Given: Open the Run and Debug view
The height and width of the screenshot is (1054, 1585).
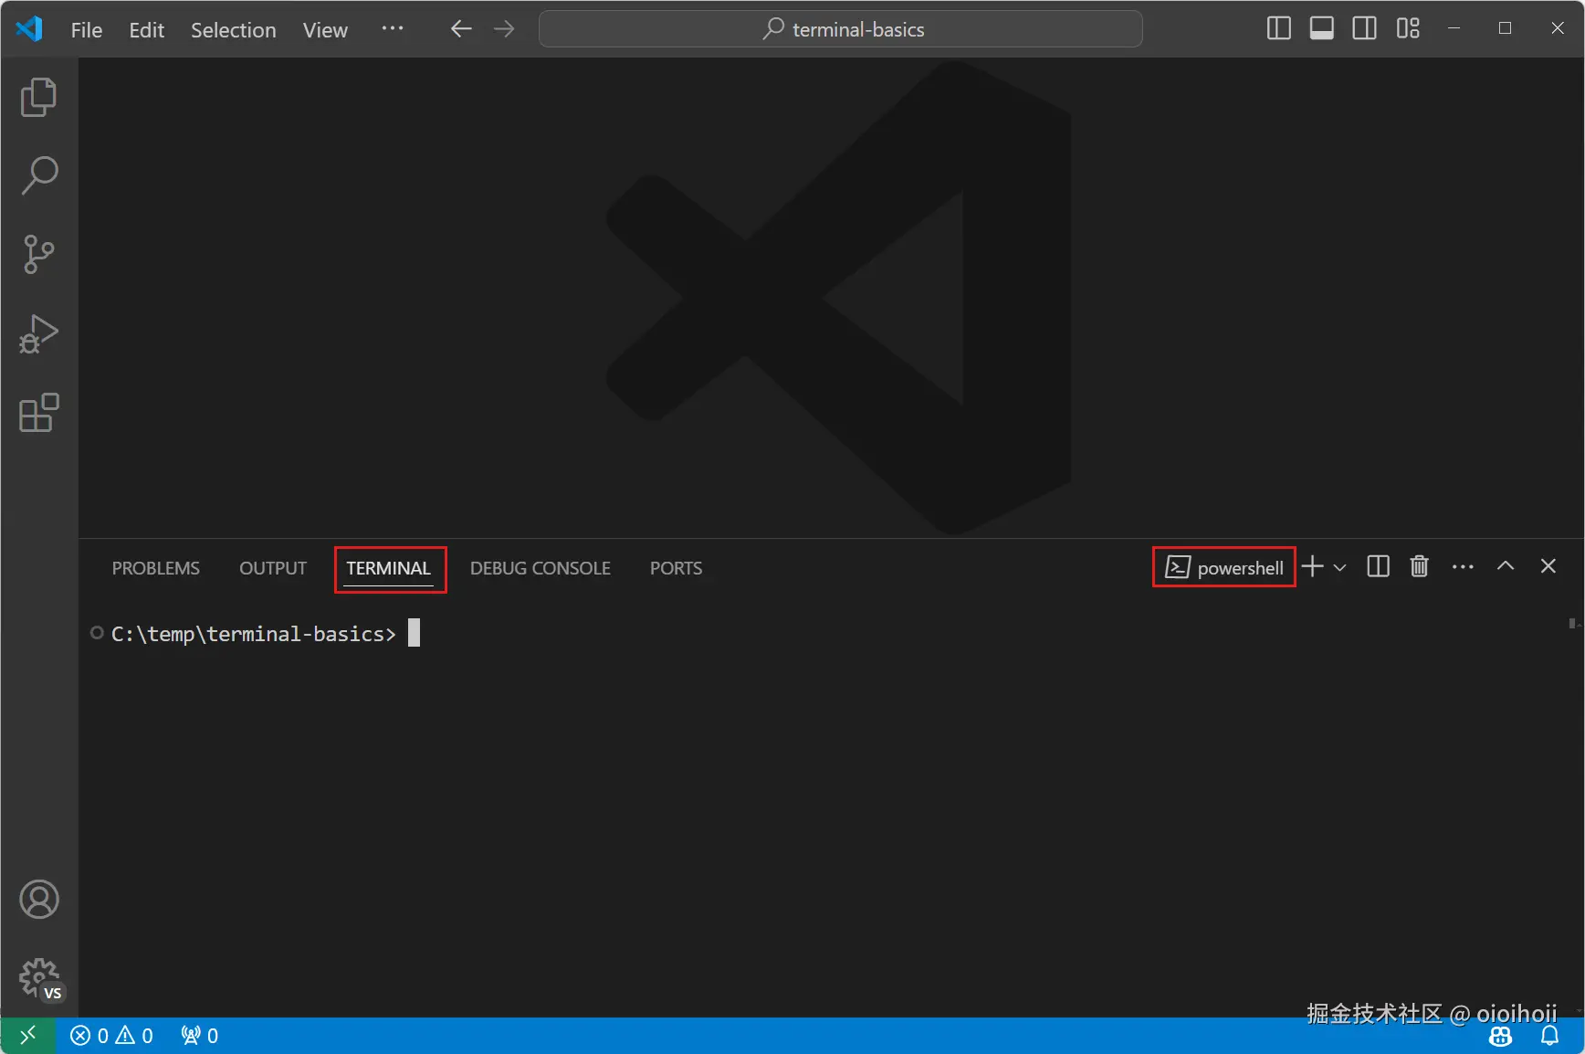Looking at the screenshot, I should tap(38, 333).
